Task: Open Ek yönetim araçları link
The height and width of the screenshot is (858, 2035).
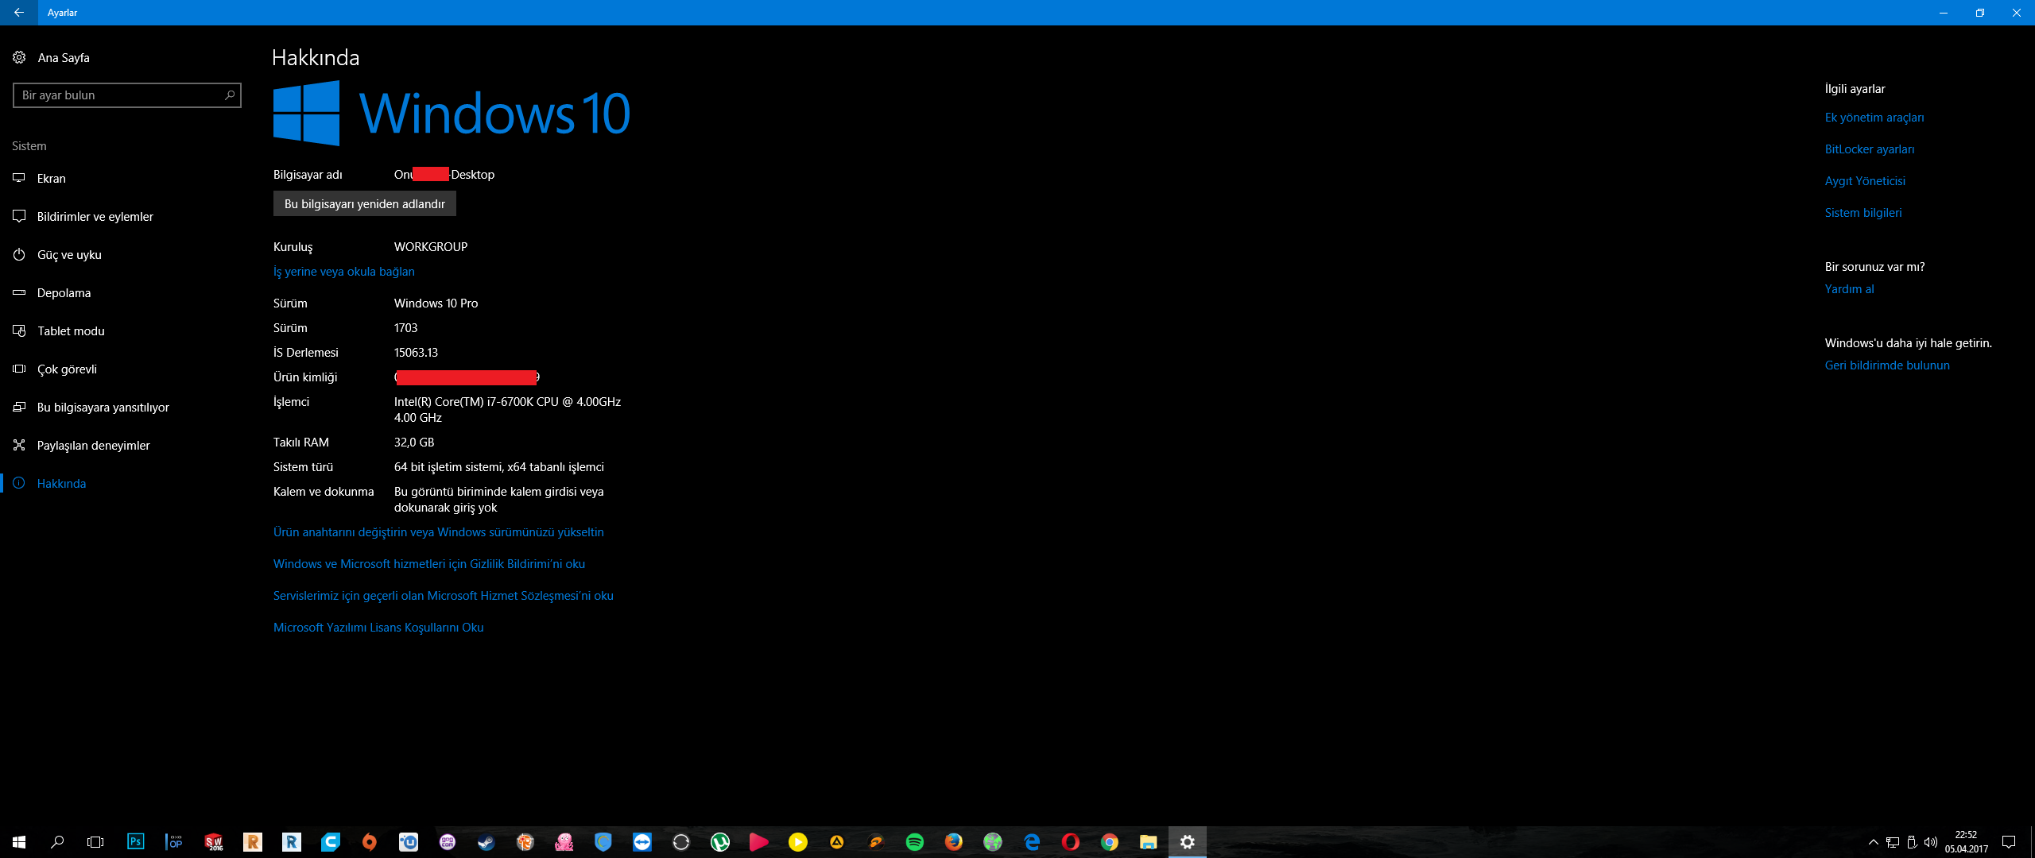Action: click(1874, 118)
